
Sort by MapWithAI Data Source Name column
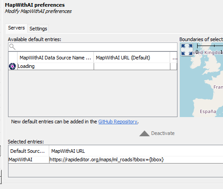(55, 58)
